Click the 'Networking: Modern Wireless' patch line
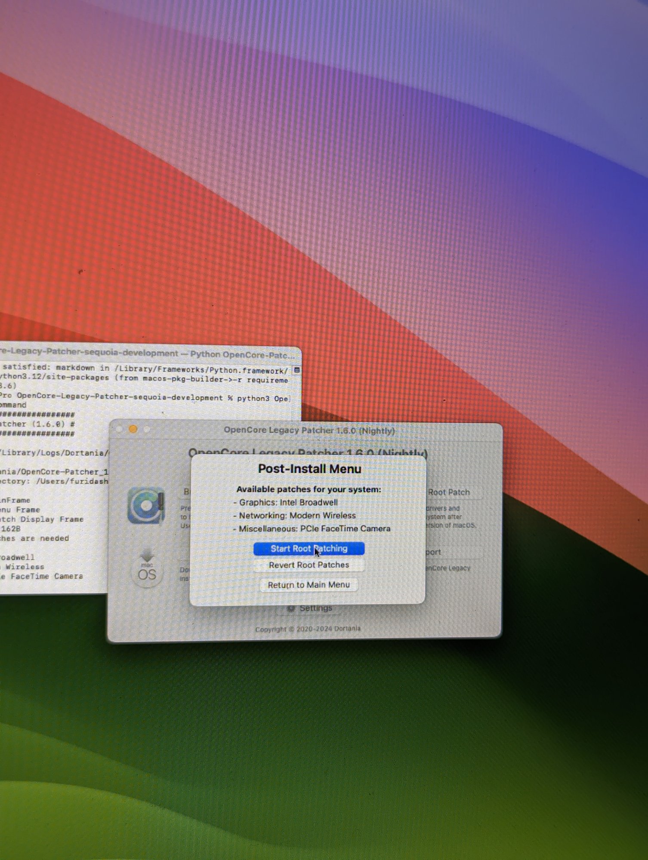Image resolution: width=648 pixels, height=860 pixels. tap(295, 516)
